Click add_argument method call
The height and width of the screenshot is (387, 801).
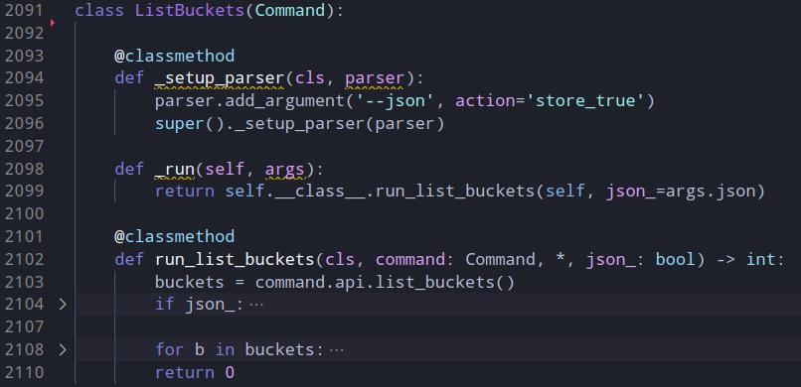[x=284, y=101]
